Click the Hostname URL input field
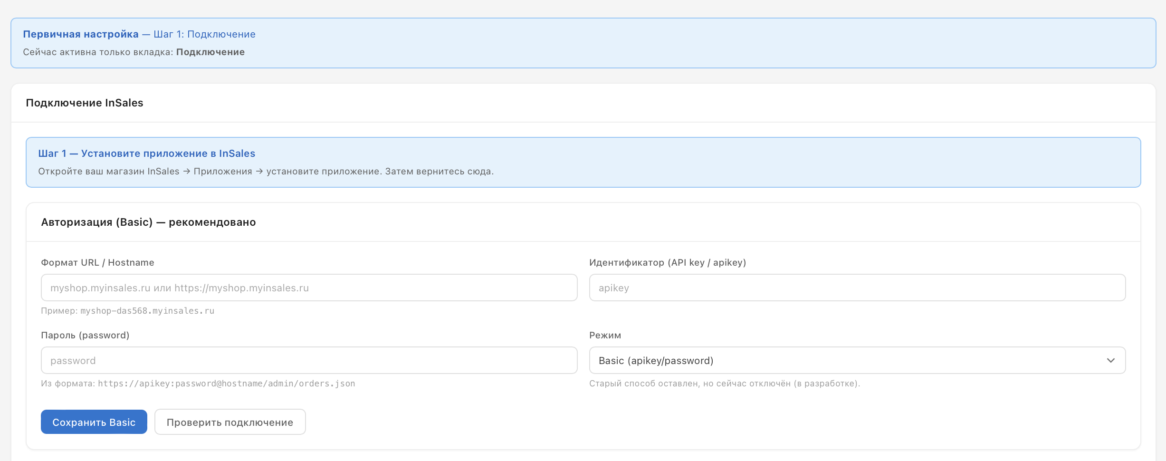Image resolution: width=1166 pixels, height=461 pixels. (309, 288)
